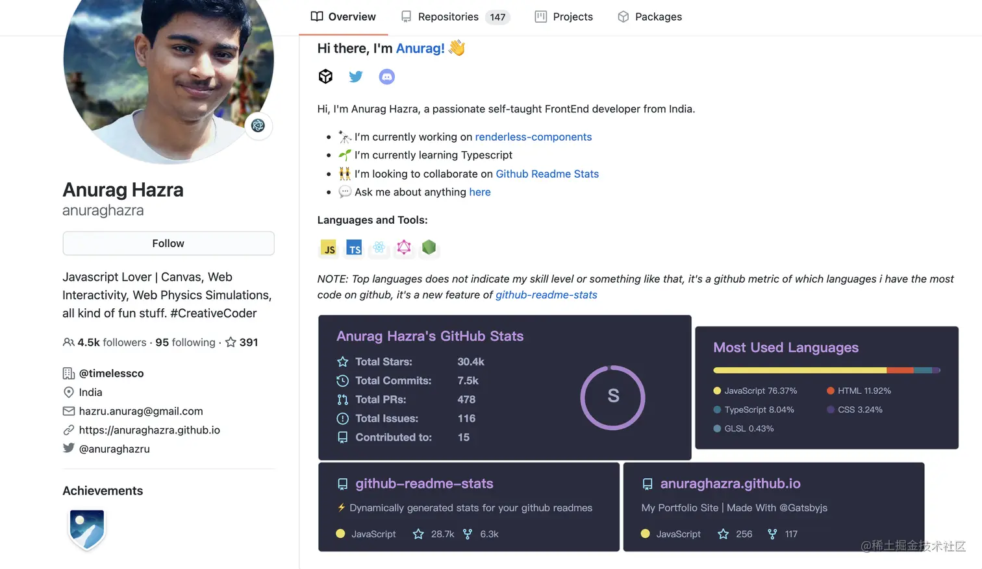This screenshot has height=569, width=982.
Task: Click the star icon next to 391
Action: 231,342
